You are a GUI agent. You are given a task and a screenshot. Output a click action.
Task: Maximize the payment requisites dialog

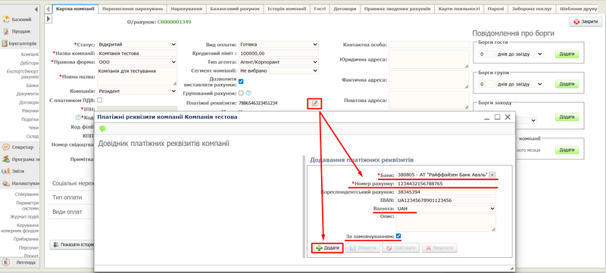pyautogui.click(x=498, y=116)
